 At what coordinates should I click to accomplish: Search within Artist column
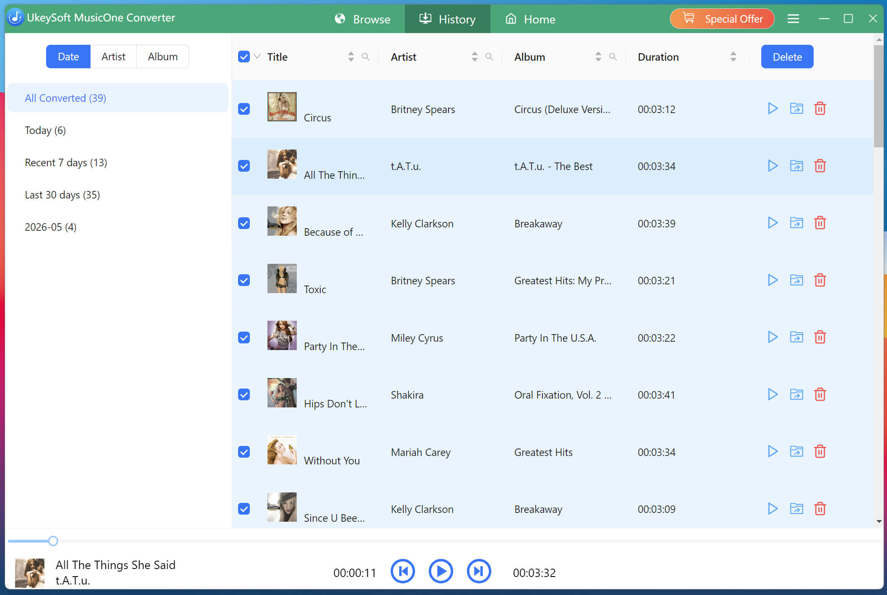[489, 57]
